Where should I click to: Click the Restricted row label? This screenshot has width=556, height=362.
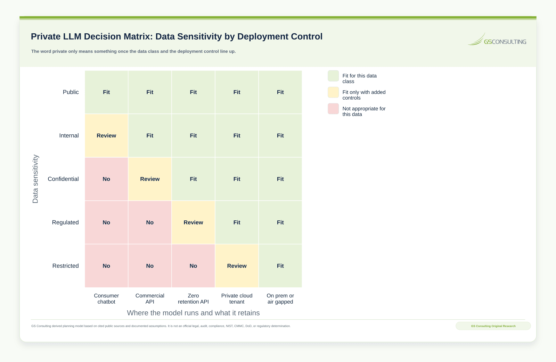66,266
